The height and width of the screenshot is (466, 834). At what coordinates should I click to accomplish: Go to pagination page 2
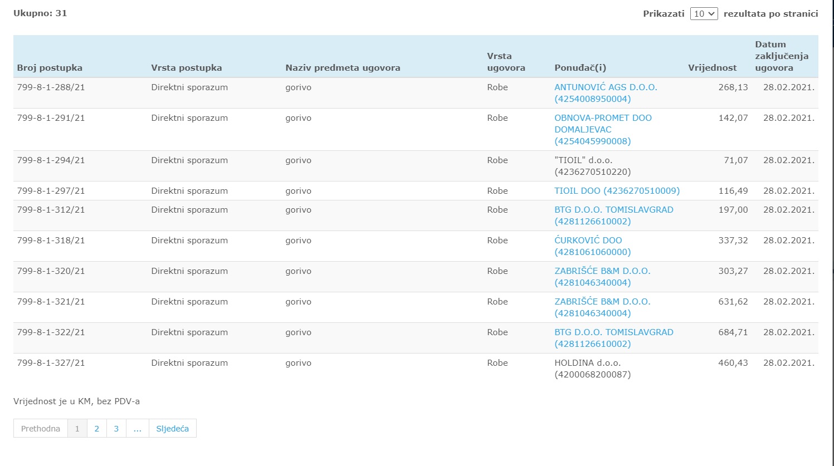96,428
